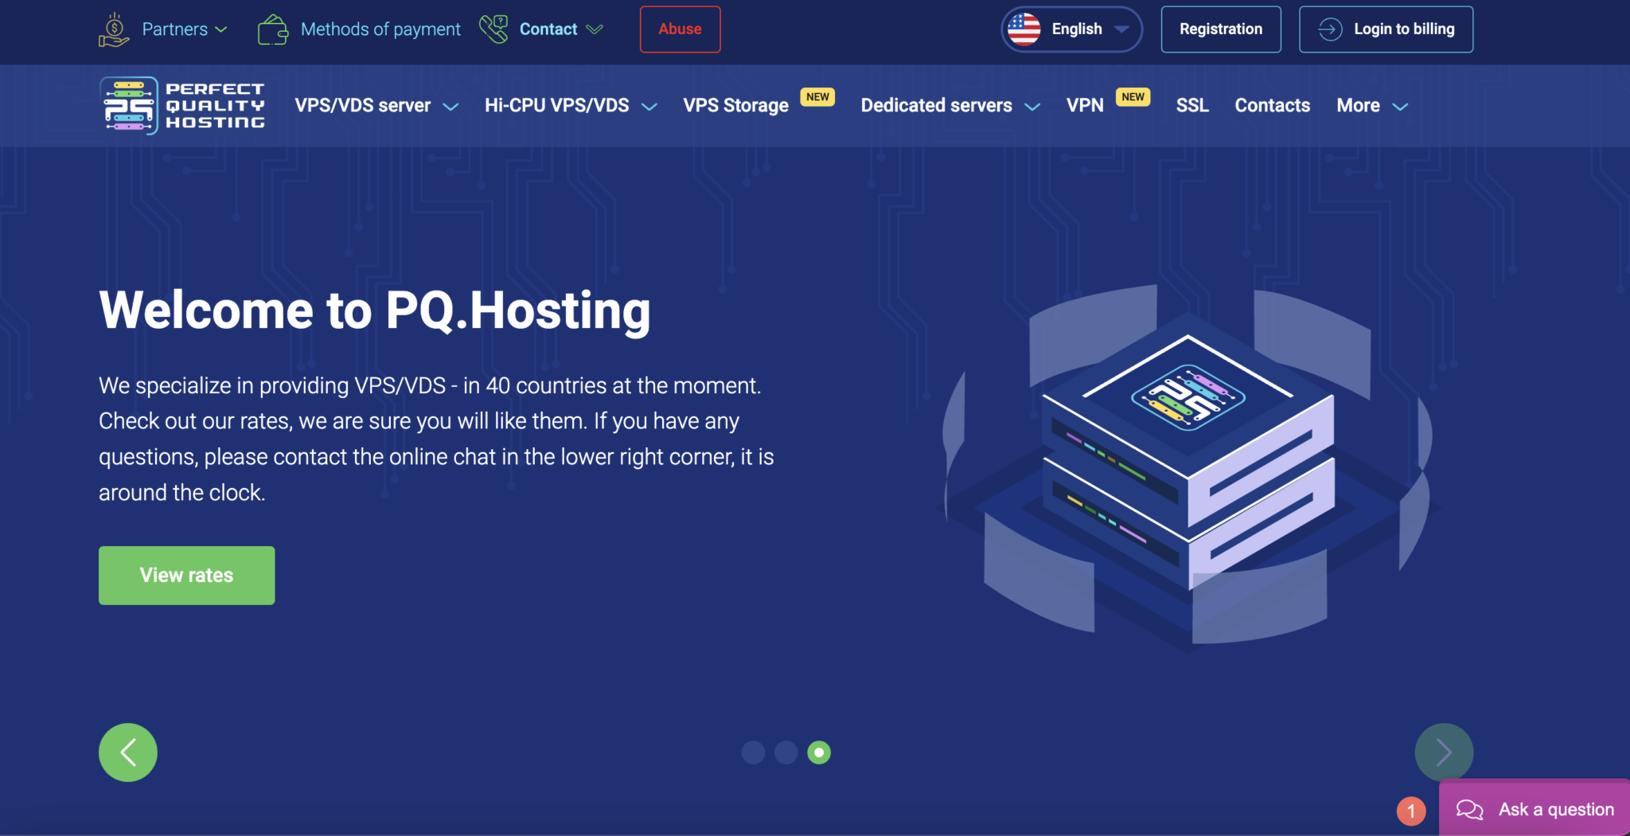
Task: Select the Methods of payment wallet icon
Action: pyautogui.click(x=274, y=29)
